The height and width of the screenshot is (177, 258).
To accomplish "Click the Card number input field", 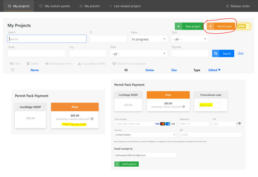I will click(134, 124).
